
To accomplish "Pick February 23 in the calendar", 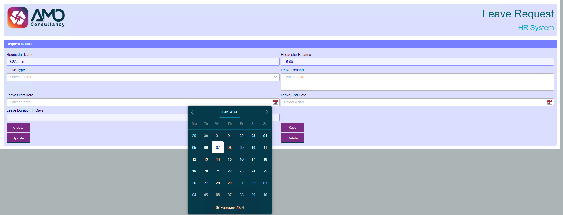I will (241, 171).
